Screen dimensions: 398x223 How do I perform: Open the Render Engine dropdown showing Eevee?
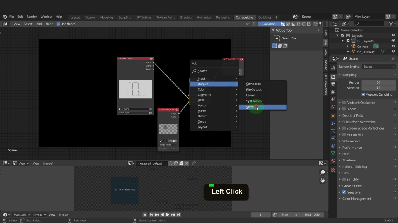point(379,67)
